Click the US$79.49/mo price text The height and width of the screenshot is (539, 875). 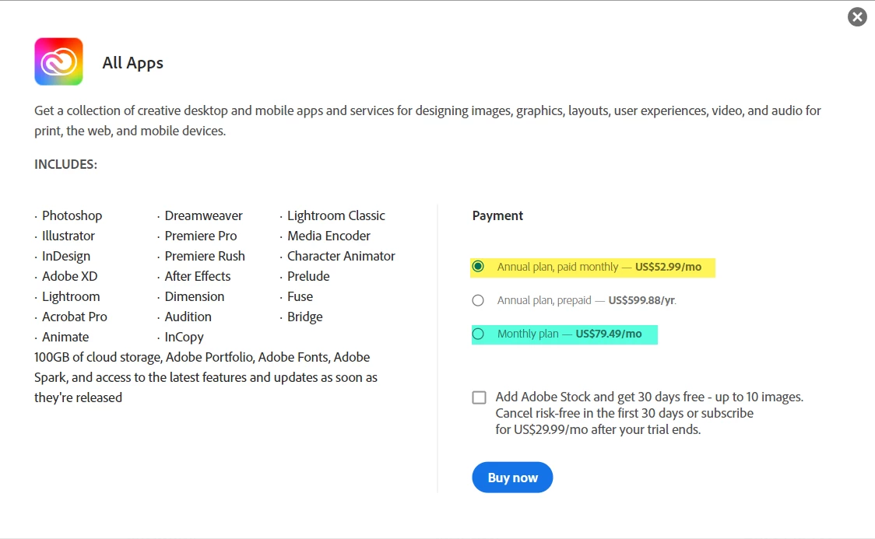click(608, 334)
